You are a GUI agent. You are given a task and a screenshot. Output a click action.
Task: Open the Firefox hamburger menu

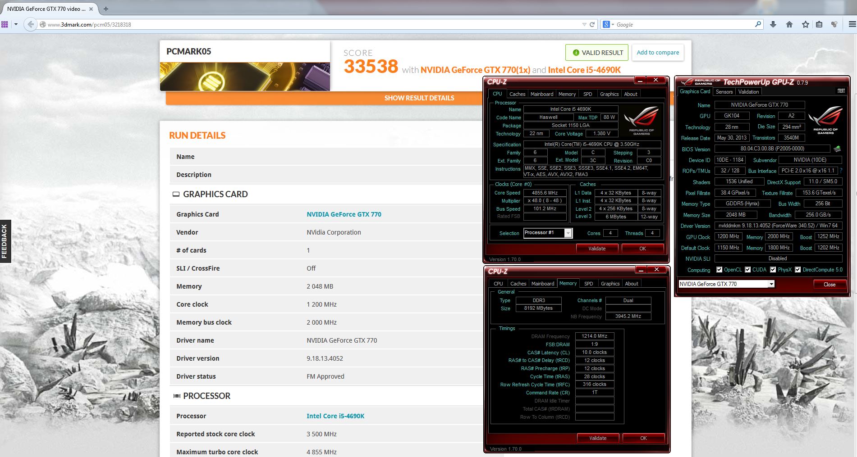click(852, 24)
